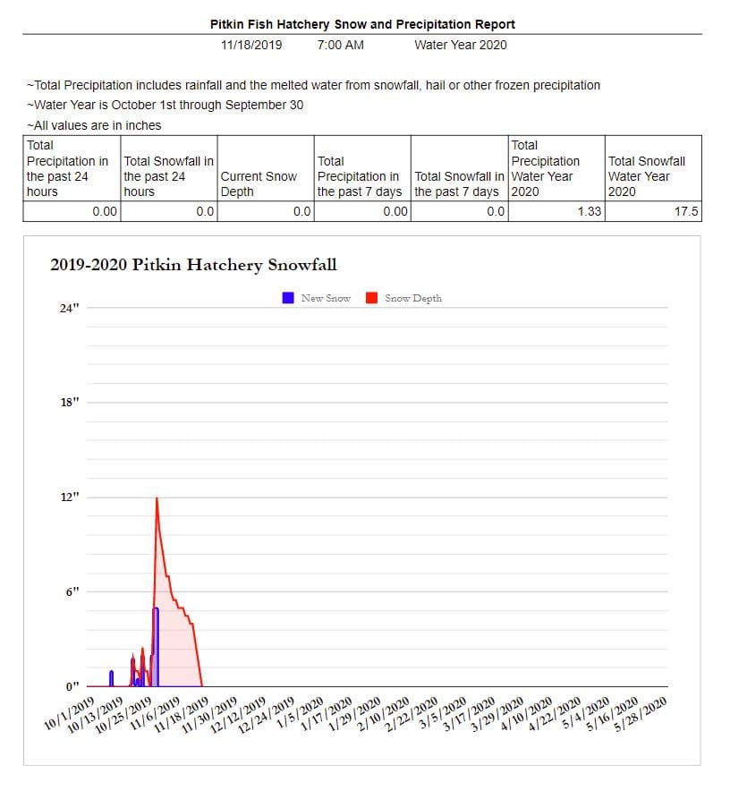Image resolution: width=730 pixels, height=791 pixels.
Task: Select the 17.5 total snowfall value
Action: [x=687, y=212]
